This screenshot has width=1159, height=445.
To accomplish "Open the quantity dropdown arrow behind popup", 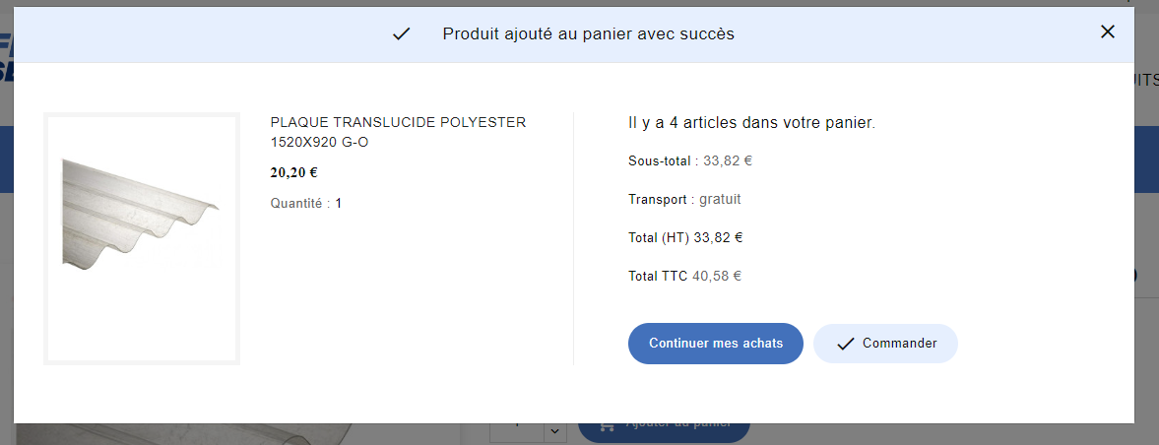I will coord(555,431).
